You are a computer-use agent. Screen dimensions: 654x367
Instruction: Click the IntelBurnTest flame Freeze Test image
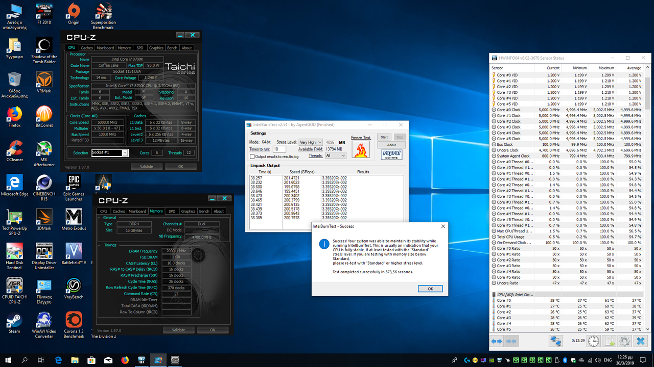[361, 149]
